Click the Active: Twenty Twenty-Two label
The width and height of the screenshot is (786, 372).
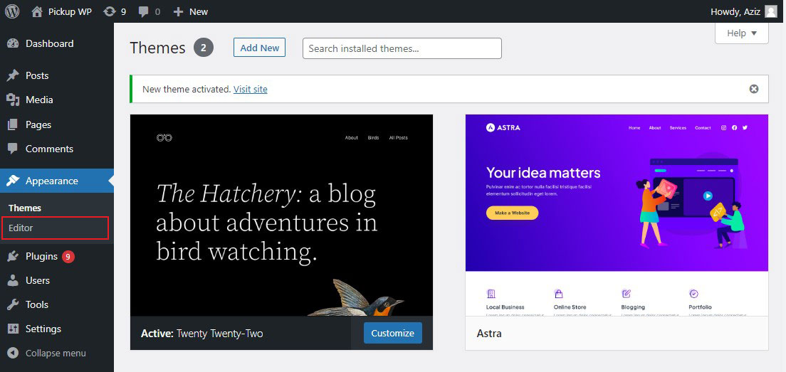(x=202, y=334)
